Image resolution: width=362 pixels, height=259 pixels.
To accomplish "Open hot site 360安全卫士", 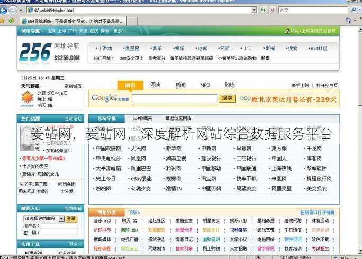I will [131, 58].
